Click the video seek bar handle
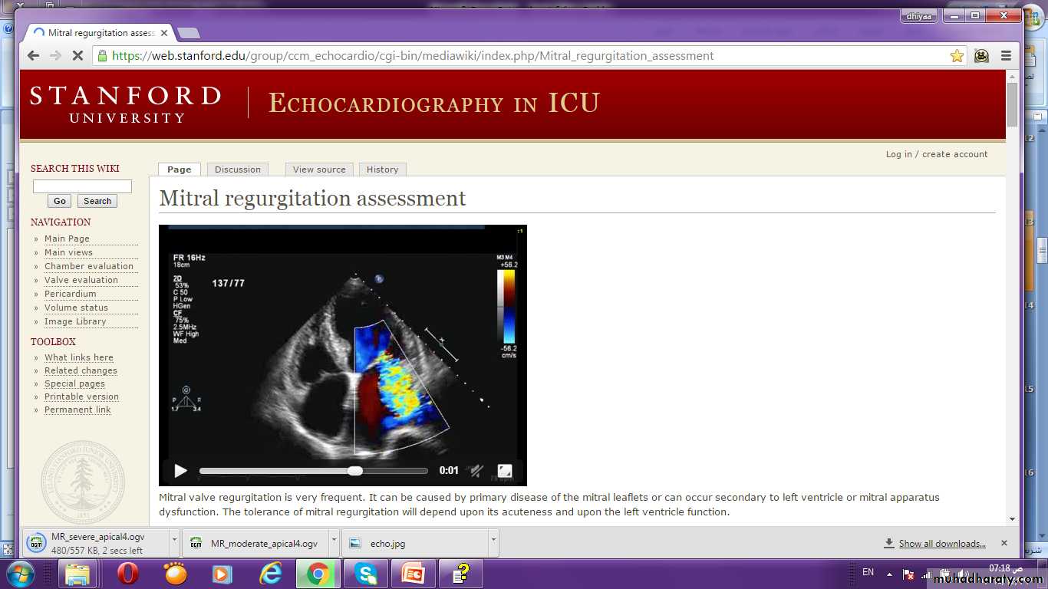 coord(354,471)
